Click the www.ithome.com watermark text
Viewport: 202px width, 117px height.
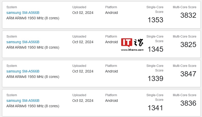(x=132, y=50)
